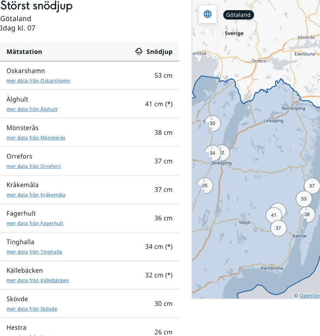Click the snow cloud icon beside Snödjup
The image size is (320, 336).
pyautogui.click(x=139, y=52)
